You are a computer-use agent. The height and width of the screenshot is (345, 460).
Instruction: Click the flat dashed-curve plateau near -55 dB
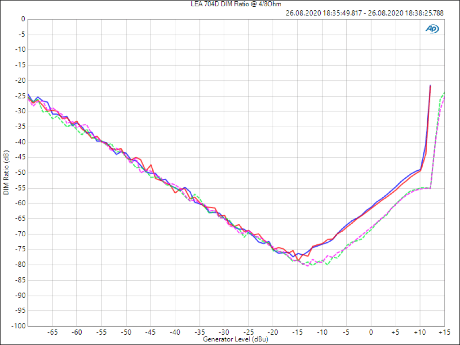click(425, 188)
